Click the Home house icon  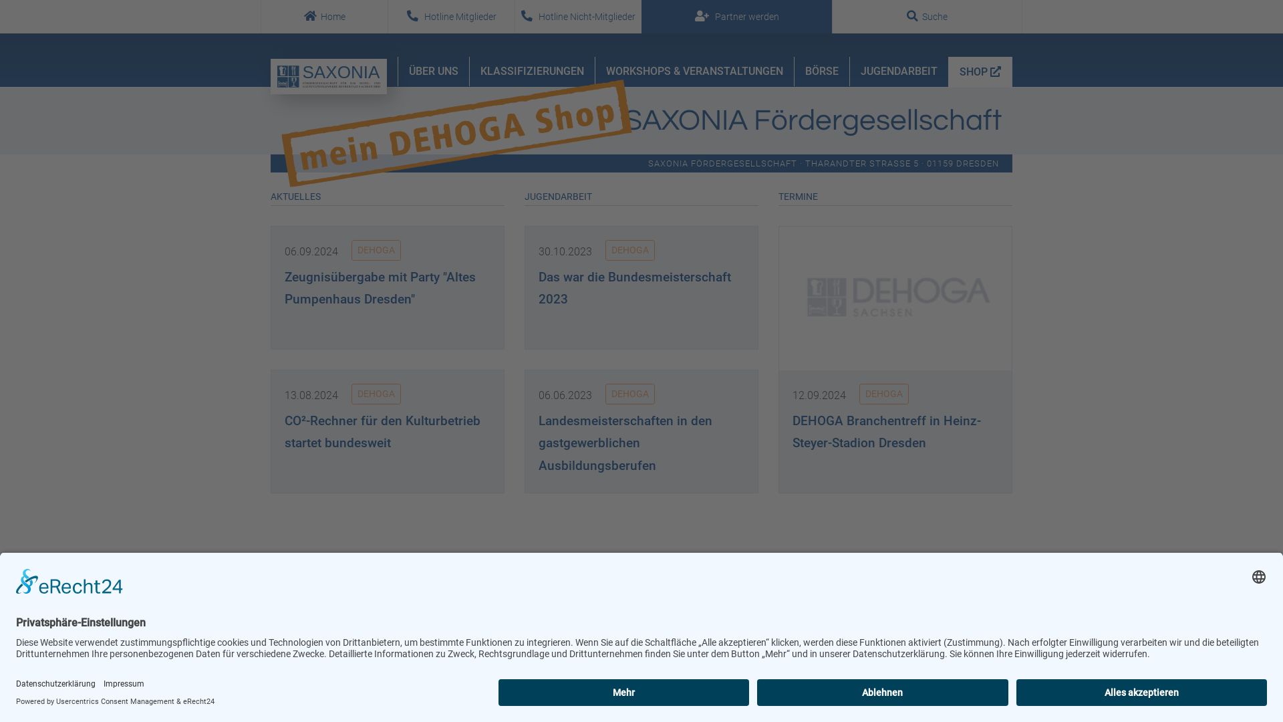(310, 16)
